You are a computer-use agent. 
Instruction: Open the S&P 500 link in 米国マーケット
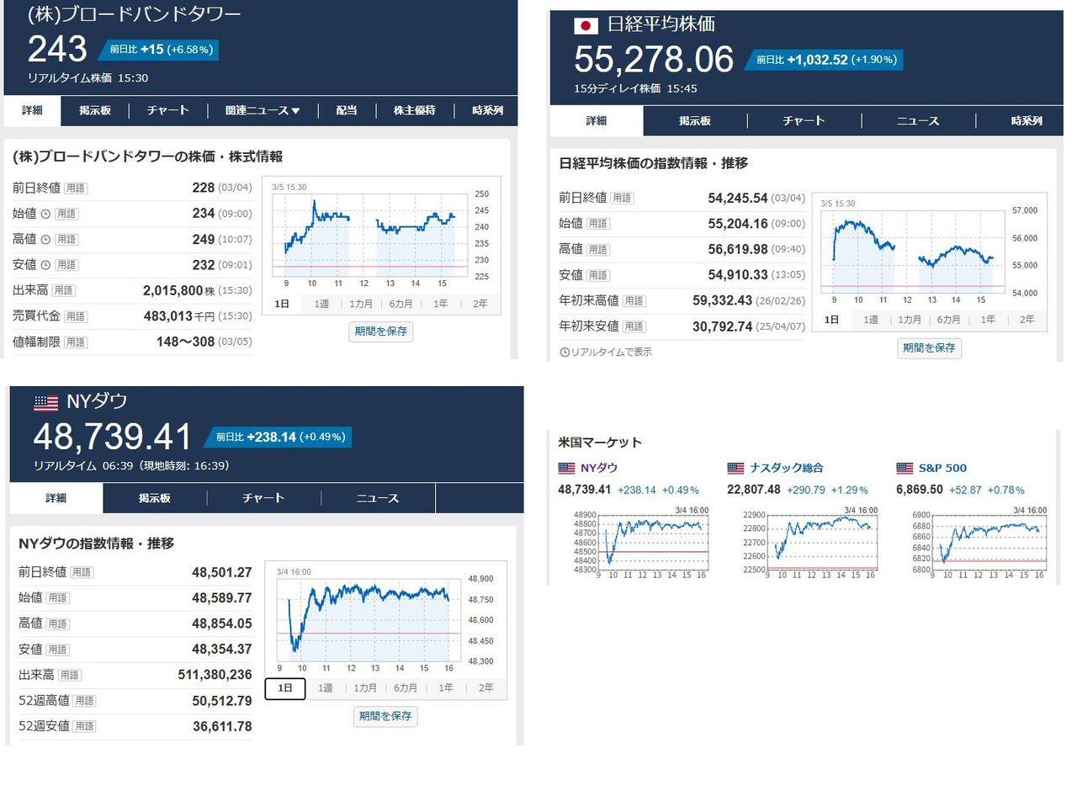tap(942, 468)
